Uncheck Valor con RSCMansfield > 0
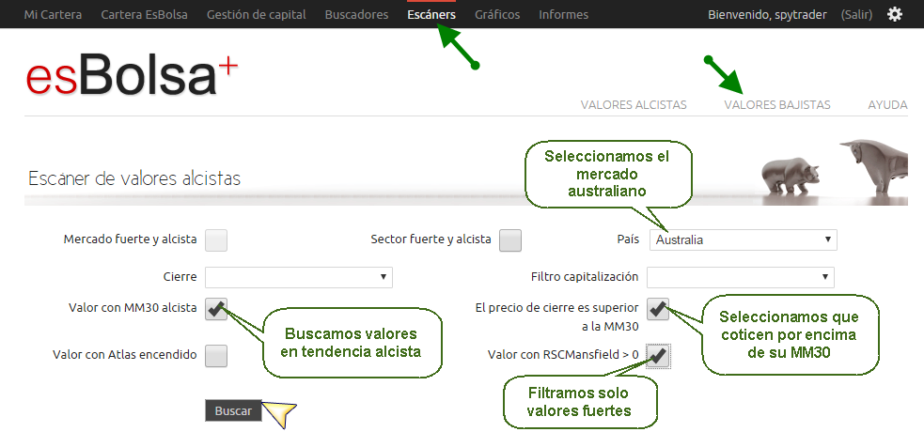 658,356
